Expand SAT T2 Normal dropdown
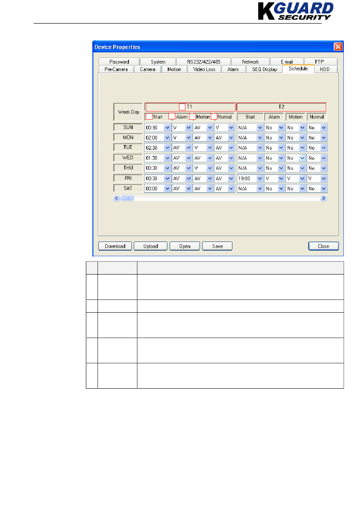Image resolution: width=355 pixels, height=527 pixels. [x=324, y=189]
